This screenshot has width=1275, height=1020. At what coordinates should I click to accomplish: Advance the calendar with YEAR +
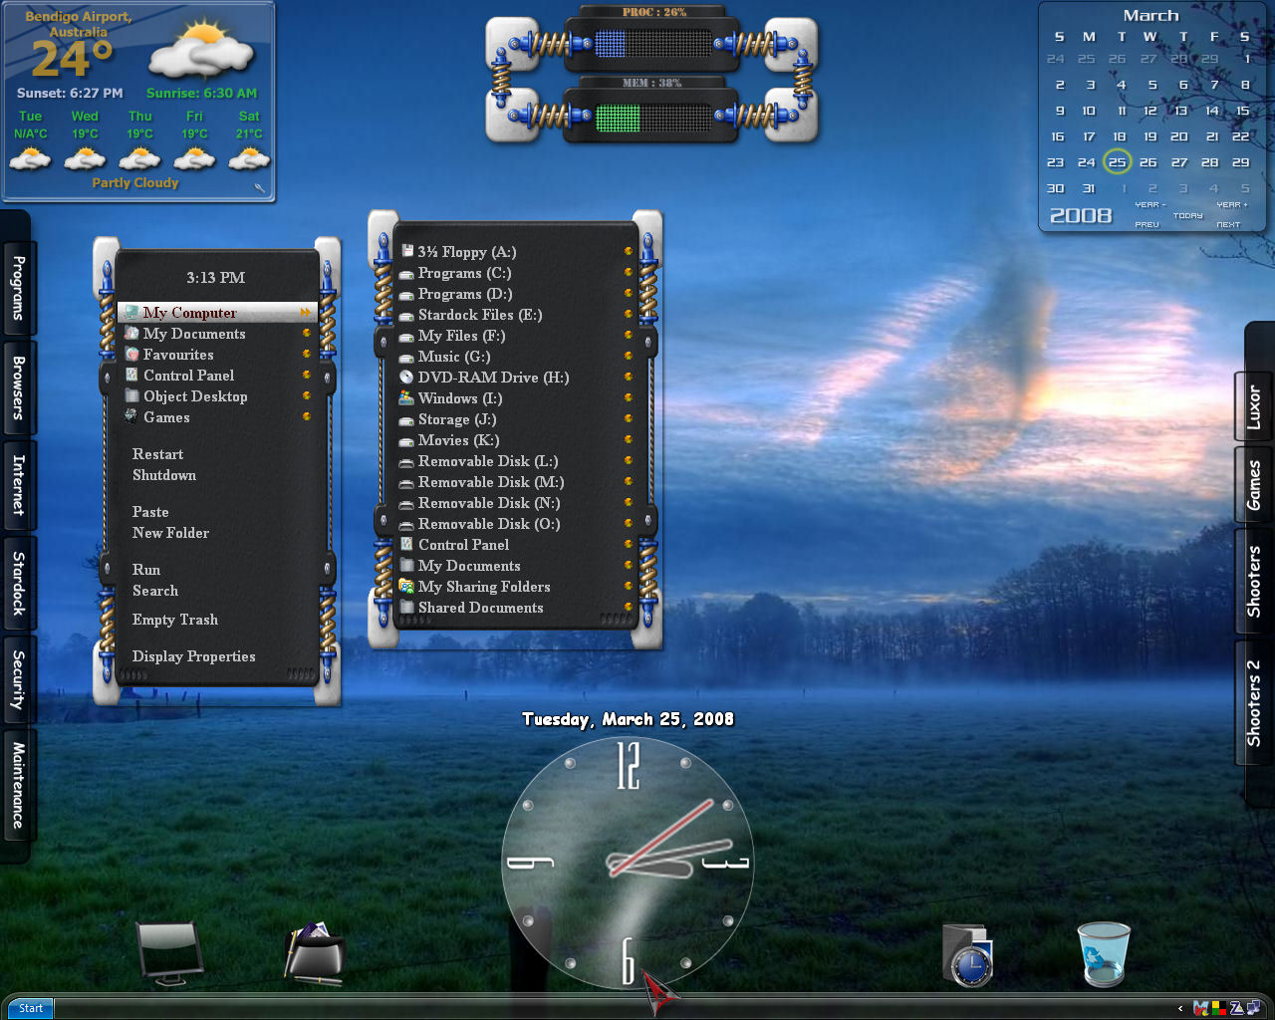pyautogui.click(x=1231, y=205)
